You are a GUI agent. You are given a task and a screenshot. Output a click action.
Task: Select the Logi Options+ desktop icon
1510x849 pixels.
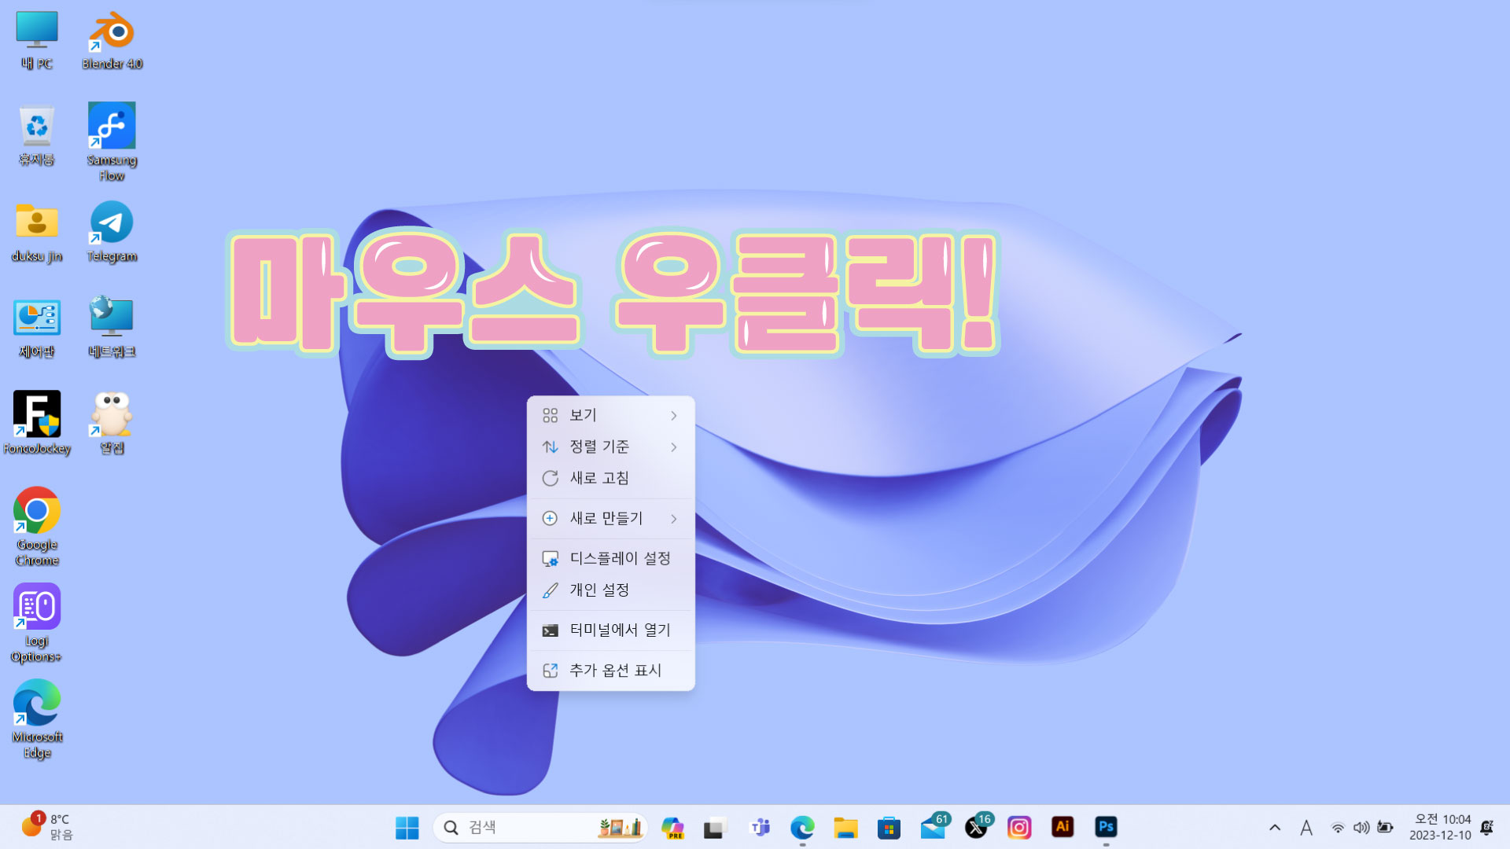37,608
